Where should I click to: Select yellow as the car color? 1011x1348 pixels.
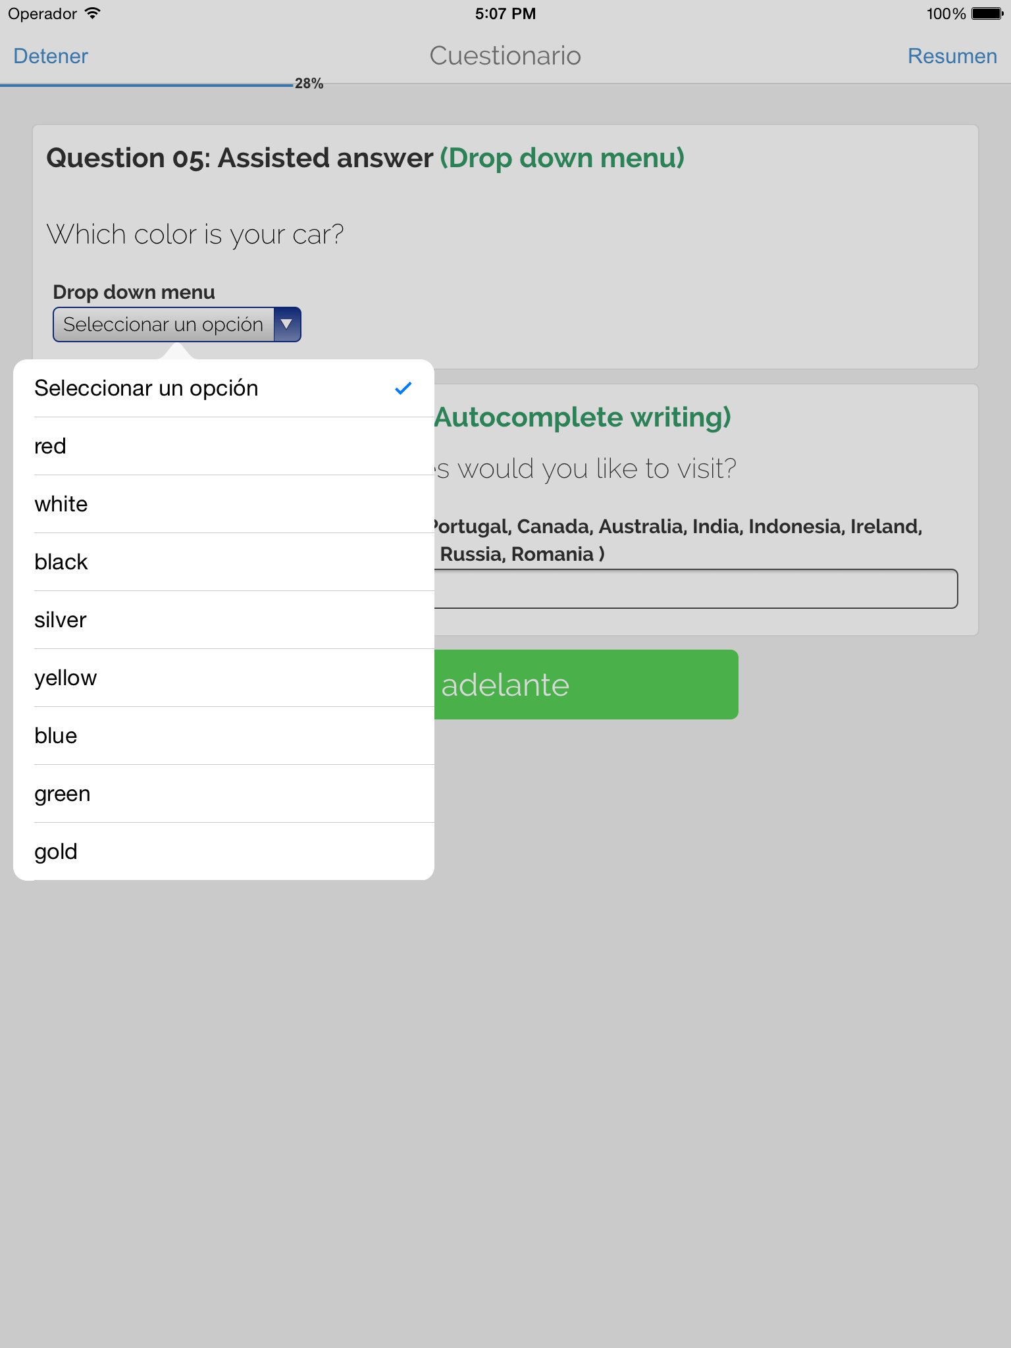coord(224,678)
